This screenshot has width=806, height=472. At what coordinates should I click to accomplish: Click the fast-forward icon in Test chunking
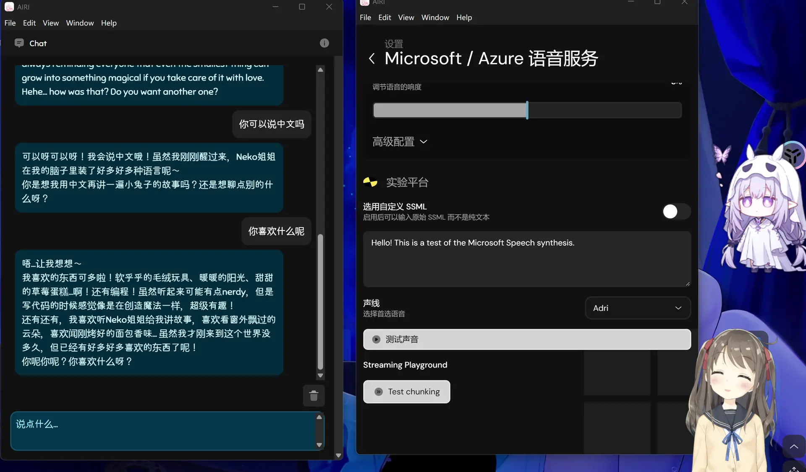click(379, 392)
